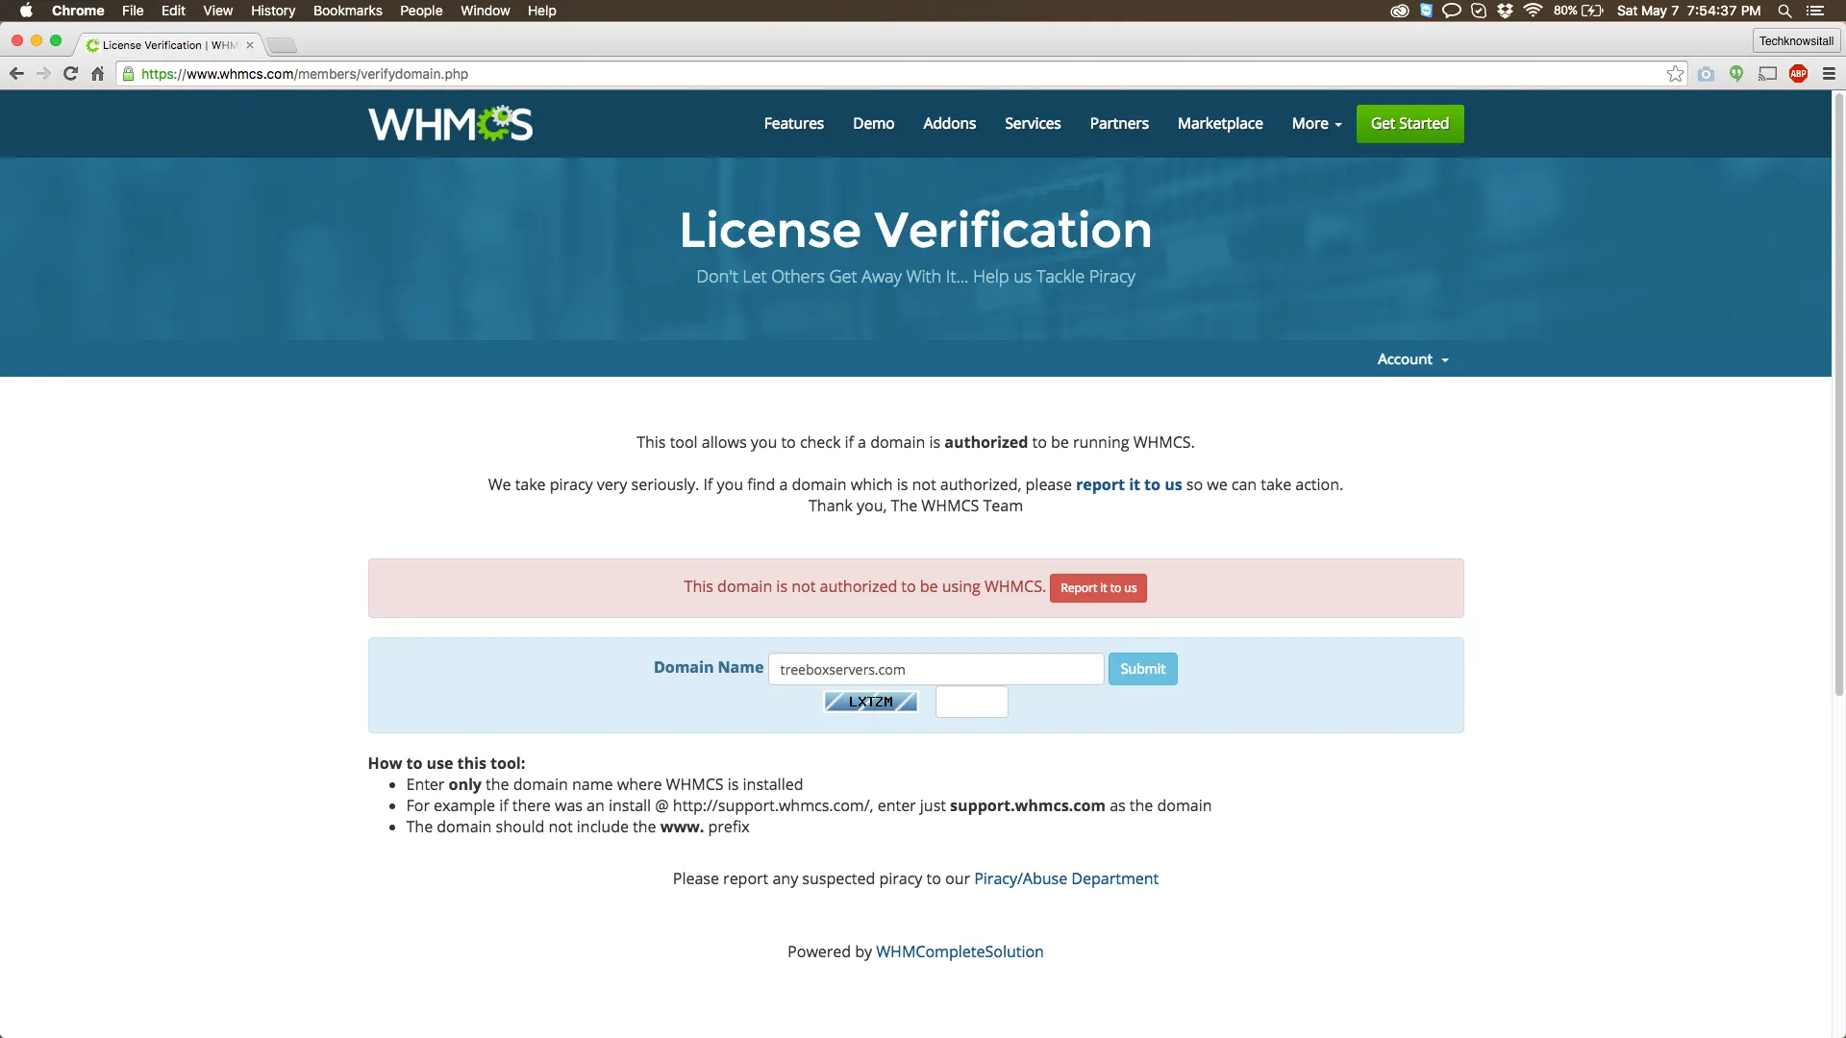Click the blue app icon in menu bar

1427,11
